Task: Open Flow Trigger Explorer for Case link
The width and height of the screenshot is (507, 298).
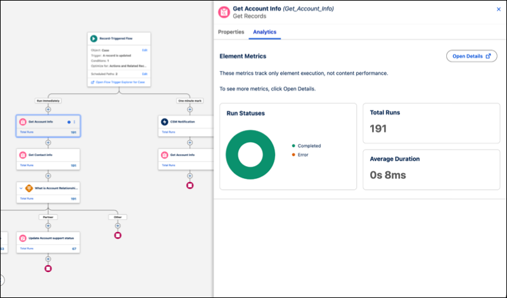Action: [x=118, y=82]
